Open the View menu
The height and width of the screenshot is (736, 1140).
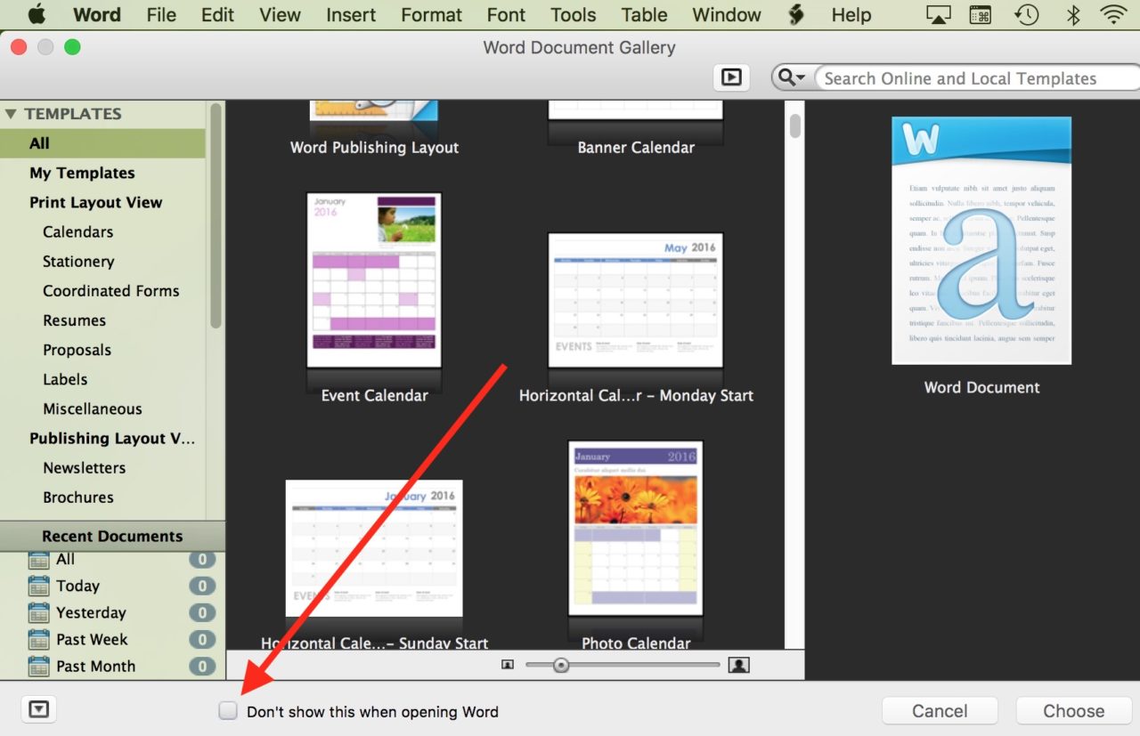coord(280,14)
